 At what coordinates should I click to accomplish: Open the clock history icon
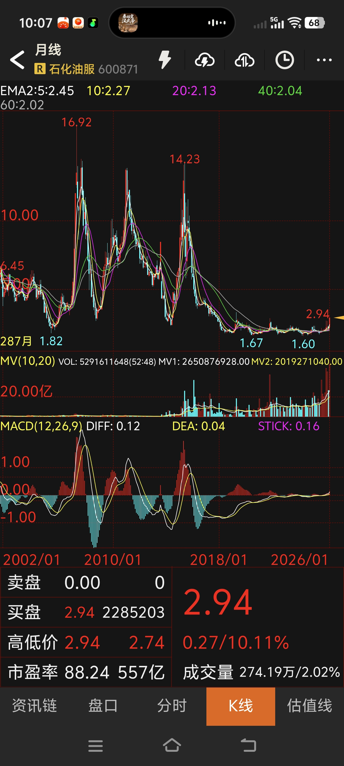pos(284,60)
